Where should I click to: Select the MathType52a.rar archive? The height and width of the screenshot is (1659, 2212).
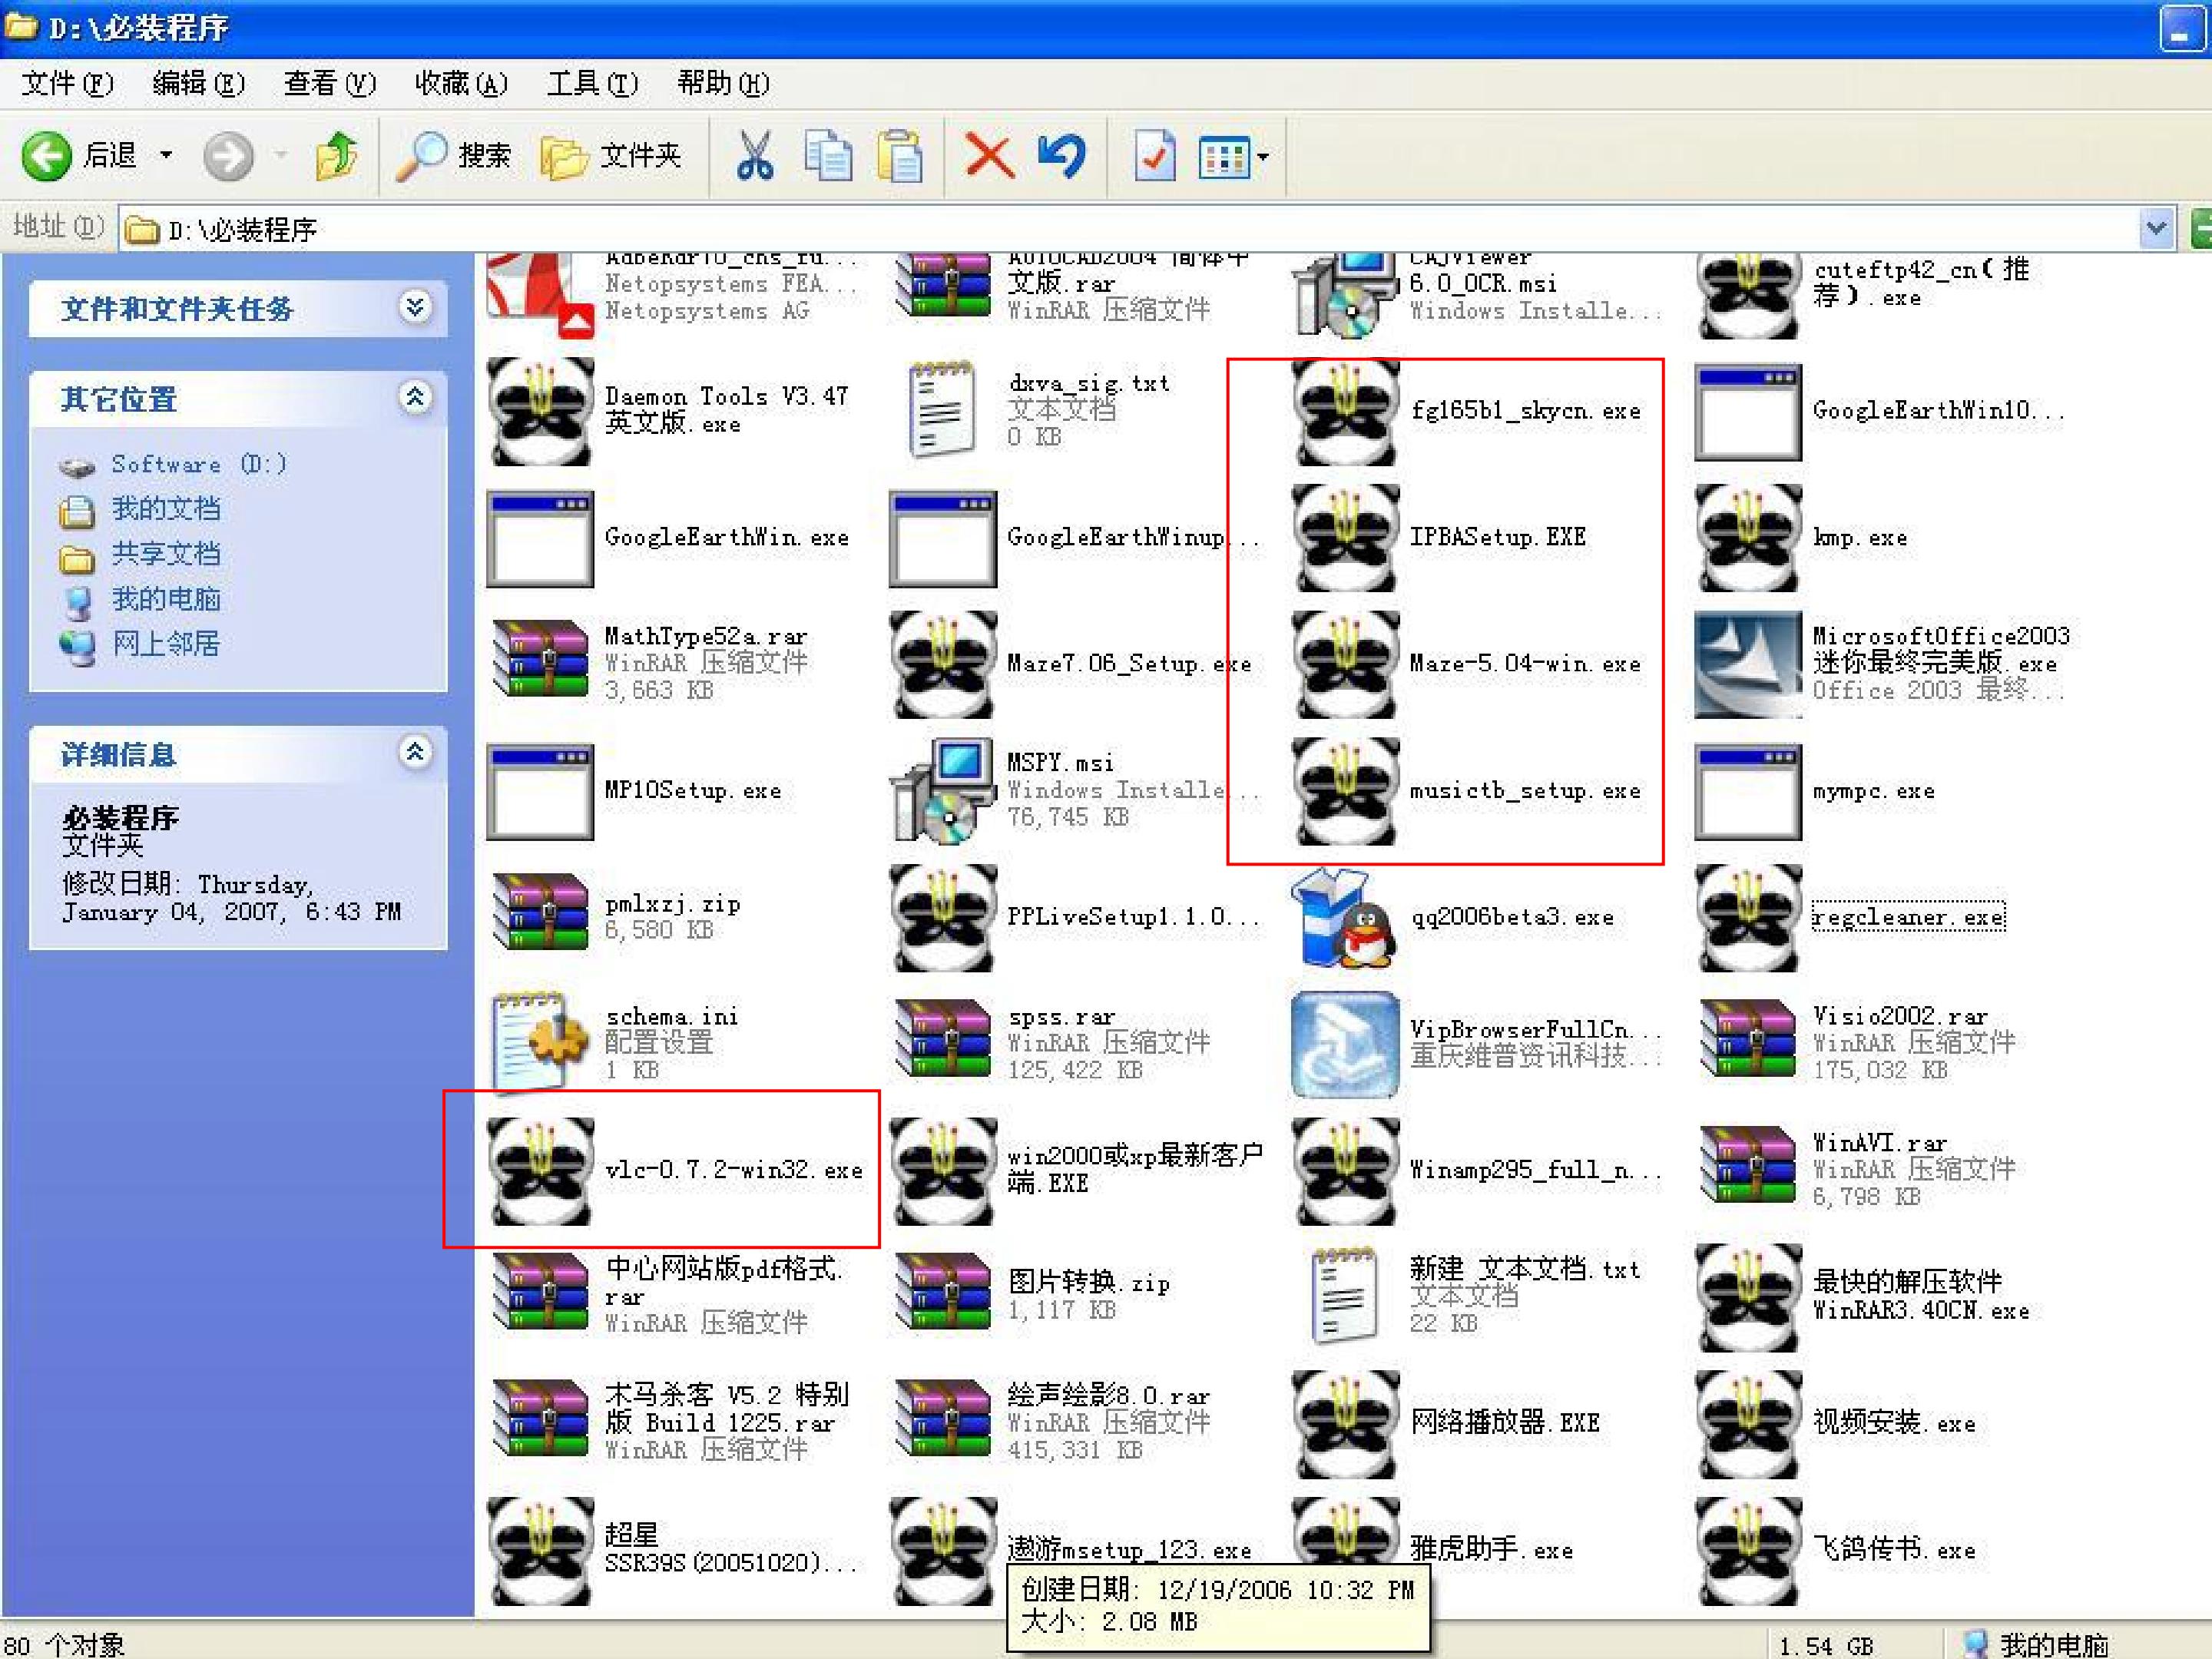coord(649,662)
